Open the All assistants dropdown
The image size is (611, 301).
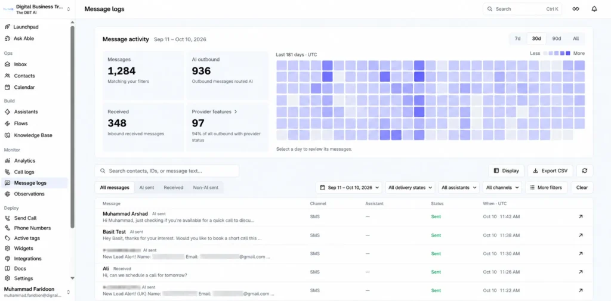459,187
